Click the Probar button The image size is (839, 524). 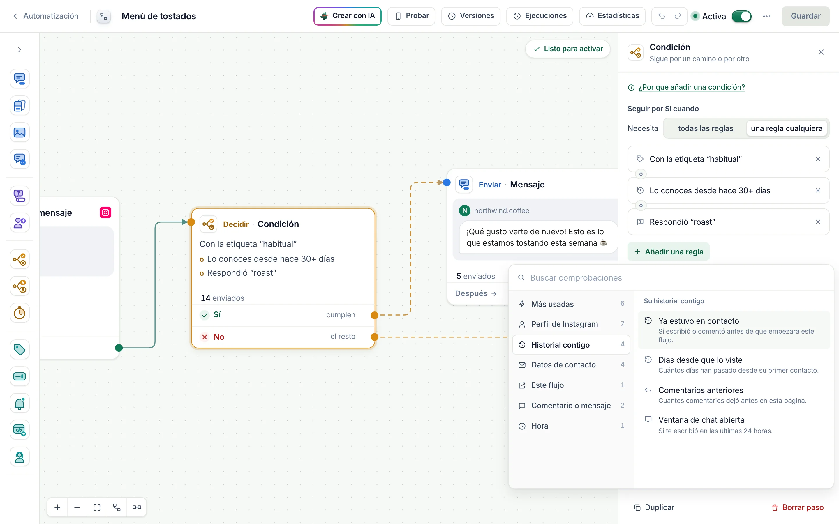tap(411, 16)
